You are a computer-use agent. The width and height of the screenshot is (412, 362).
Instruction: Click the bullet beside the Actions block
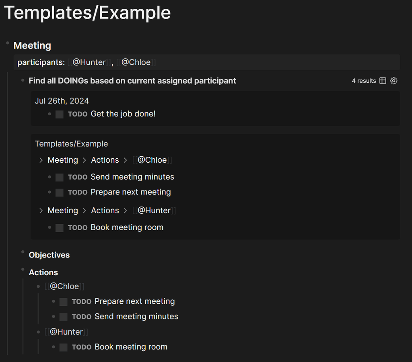[23, 270]
